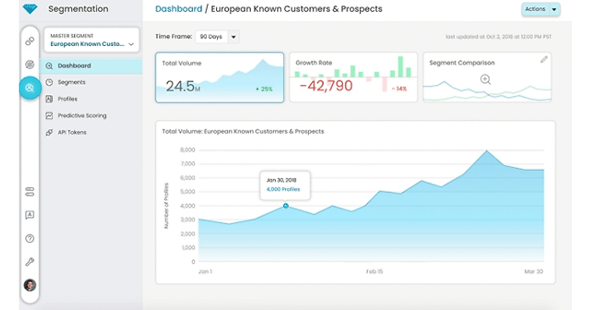Zoom into Segment Comparison with magnifier icon
The height and width of the screenshot is (310, 590).
(x=486, y=79)
